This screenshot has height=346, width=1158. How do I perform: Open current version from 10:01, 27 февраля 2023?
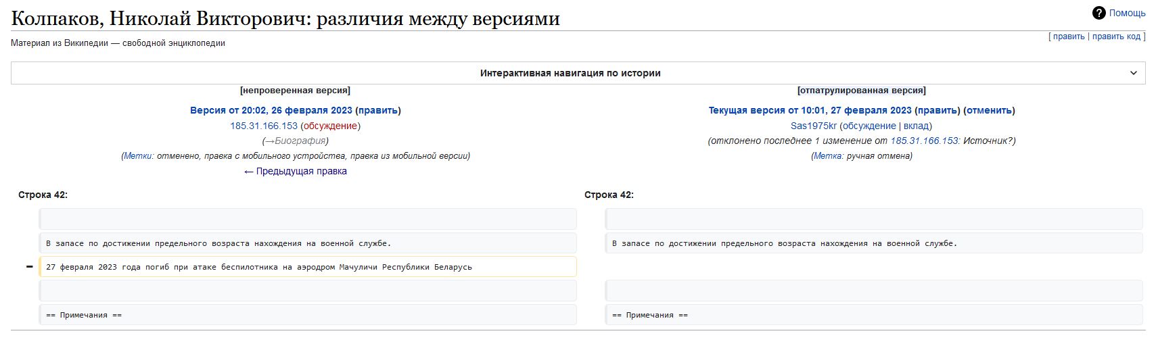pyautogui.click(x=810, y=110)
